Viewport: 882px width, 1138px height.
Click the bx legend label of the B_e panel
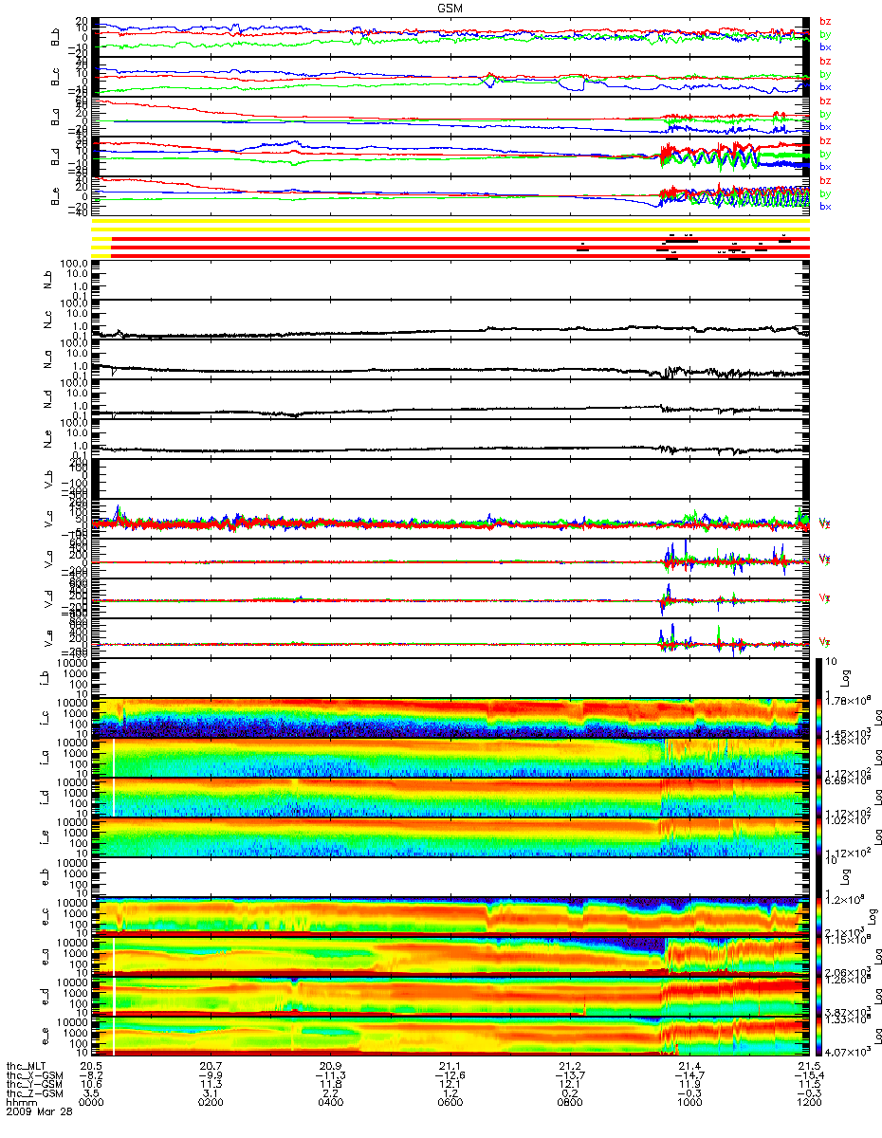[x=825, y=207]
